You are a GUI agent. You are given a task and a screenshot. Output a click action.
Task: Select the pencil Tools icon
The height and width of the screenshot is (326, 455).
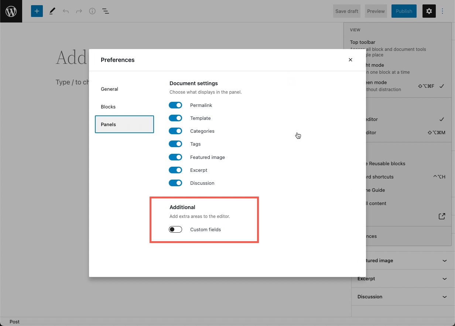(x=52, y=11)
